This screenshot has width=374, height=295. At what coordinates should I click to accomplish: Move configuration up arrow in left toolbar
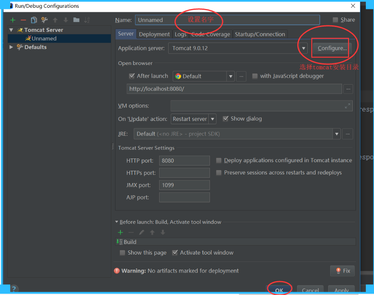pyautogui.click(x=55, y=20)
